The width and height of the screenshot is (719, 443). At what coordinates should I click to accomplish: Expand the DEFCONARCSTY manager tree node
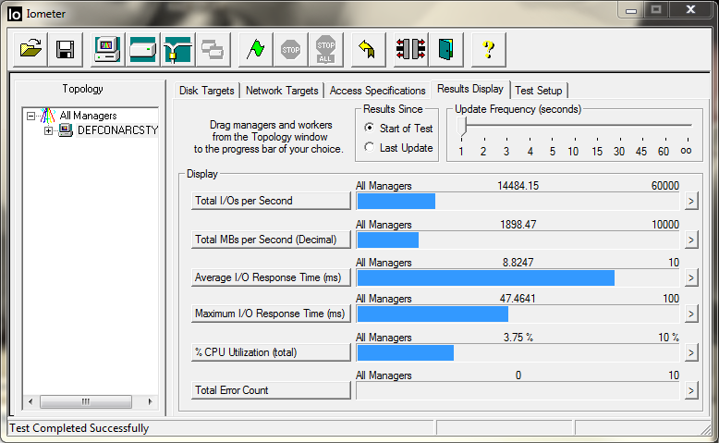[49, 130]
